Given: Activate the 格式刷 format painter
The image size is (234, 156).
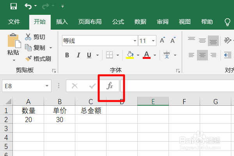Looking at the screenshot, I should 38,58.
